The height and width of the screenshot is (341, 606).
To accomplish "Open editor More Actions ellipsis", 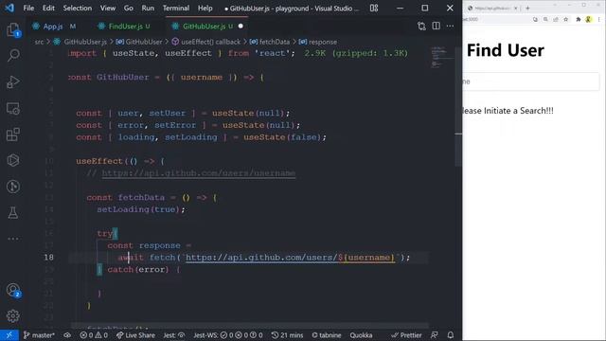I will pyautogui.click(x=450, y=26).
